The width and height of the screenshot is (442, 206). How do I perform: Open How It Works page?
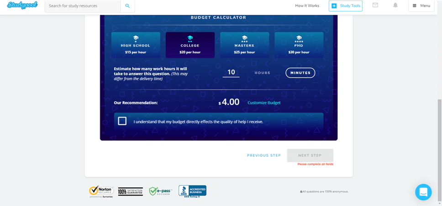307,5
